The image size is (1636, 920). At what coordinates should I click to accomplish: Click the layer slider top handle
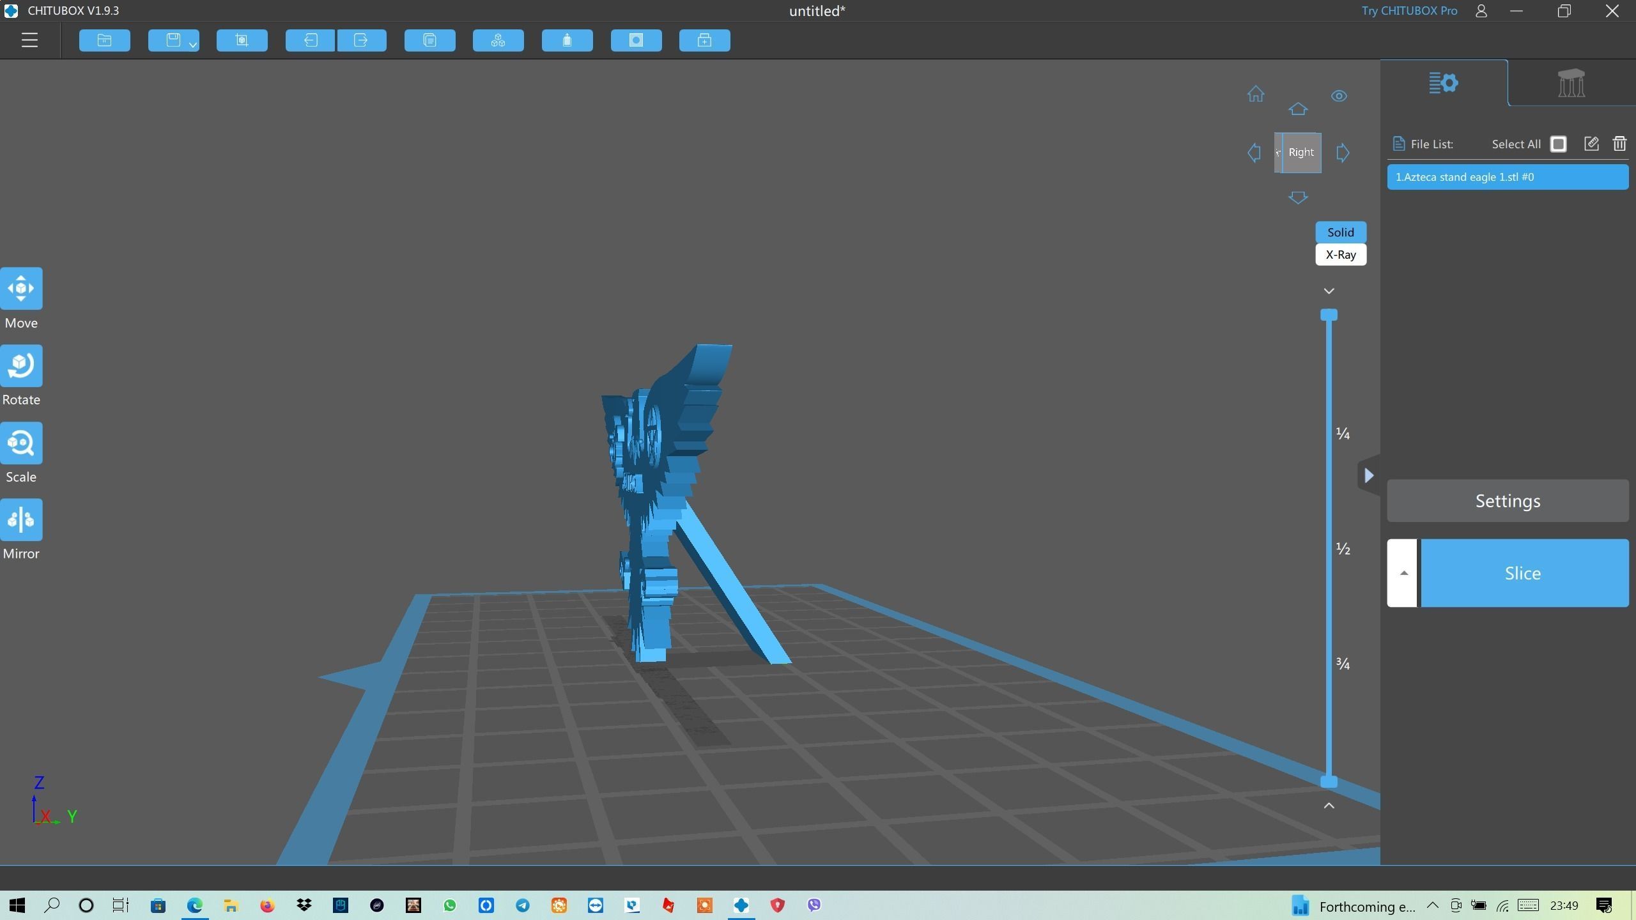click(x=1329, y=315)
